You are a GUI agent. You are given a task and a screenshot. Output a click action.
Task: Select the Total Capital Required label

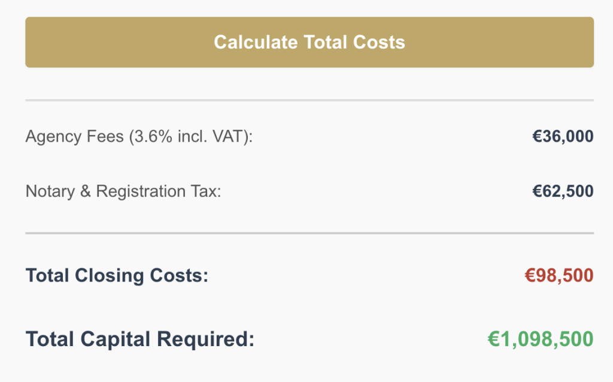pyautogui.click(x=140, y=339)
